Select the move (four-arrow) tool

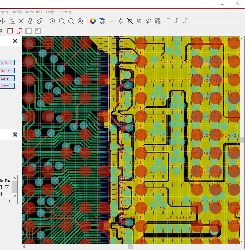click(x=3, y=21)
